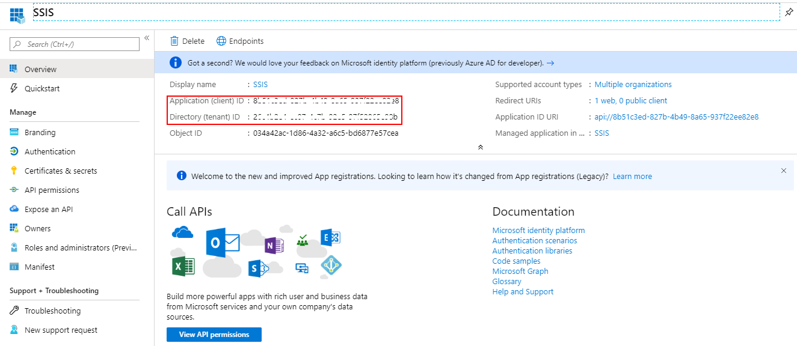Click the Troubleshooting wrench icon
This screenshot has height=346, width=797.
click(x=14, y=311)
